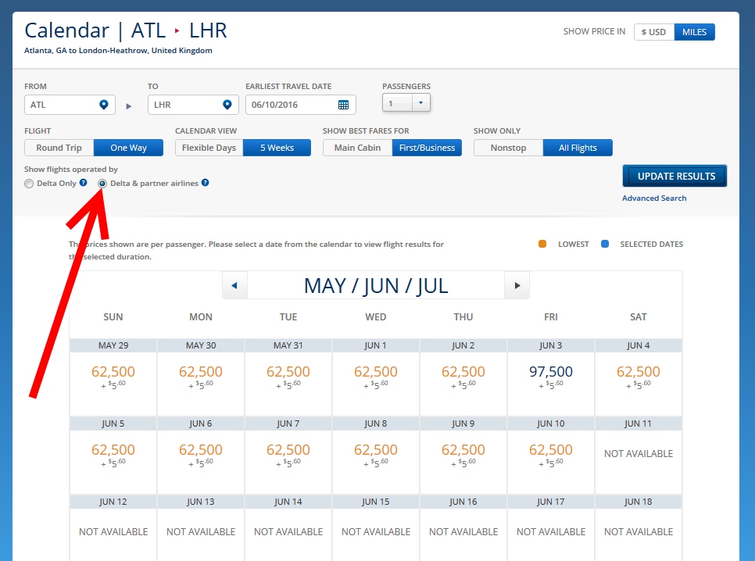
Task: Go to the previous month with the left arrow
Action: pos(234,285)
